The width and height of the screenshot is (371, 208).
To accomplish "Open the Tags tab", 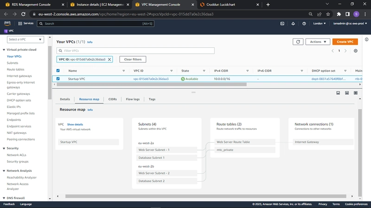I will pyautogui.click(x=152, y=99).
